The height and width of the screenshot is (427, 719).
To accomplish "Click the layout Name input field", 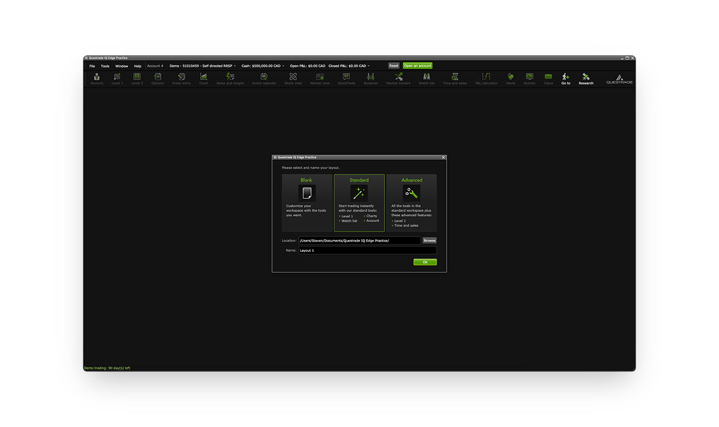I will [367, 250].
